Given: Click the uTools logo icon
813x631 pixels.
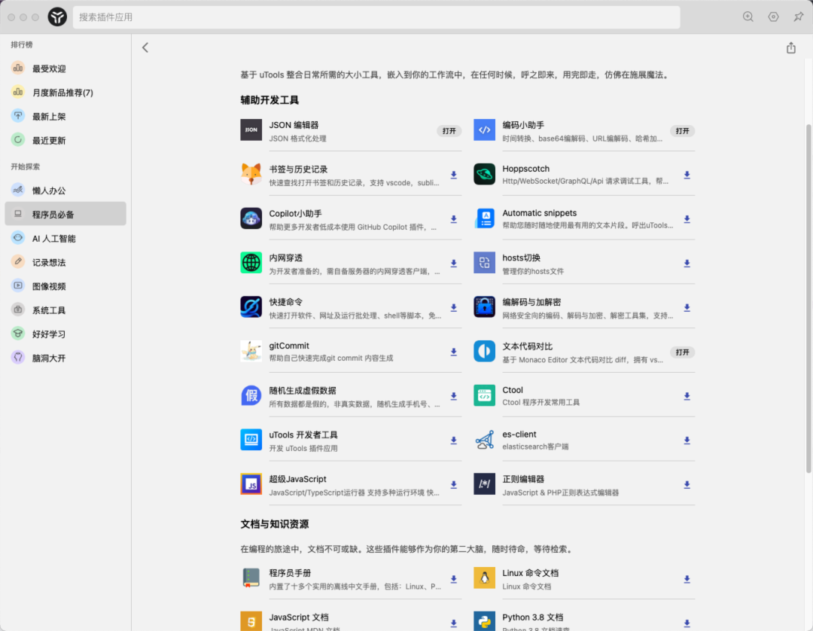Looking at the screenshot, I should [x=57, y=17].
